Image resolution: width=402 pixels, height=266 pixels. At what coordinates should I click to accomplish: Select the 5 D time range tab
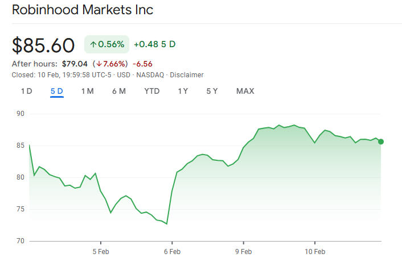(x=56, y=91)
